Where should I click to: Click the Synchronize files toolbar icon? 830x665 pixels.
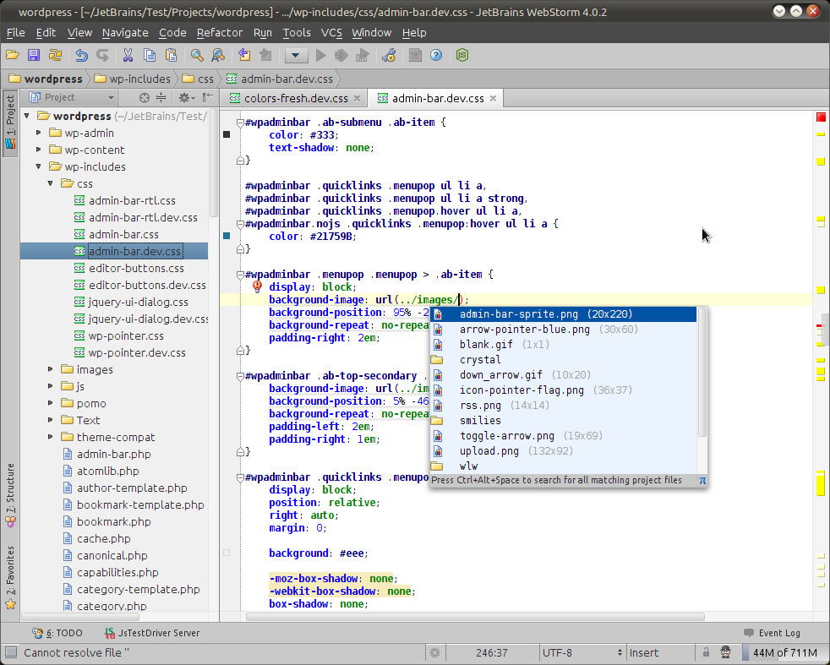pos(54,56)
